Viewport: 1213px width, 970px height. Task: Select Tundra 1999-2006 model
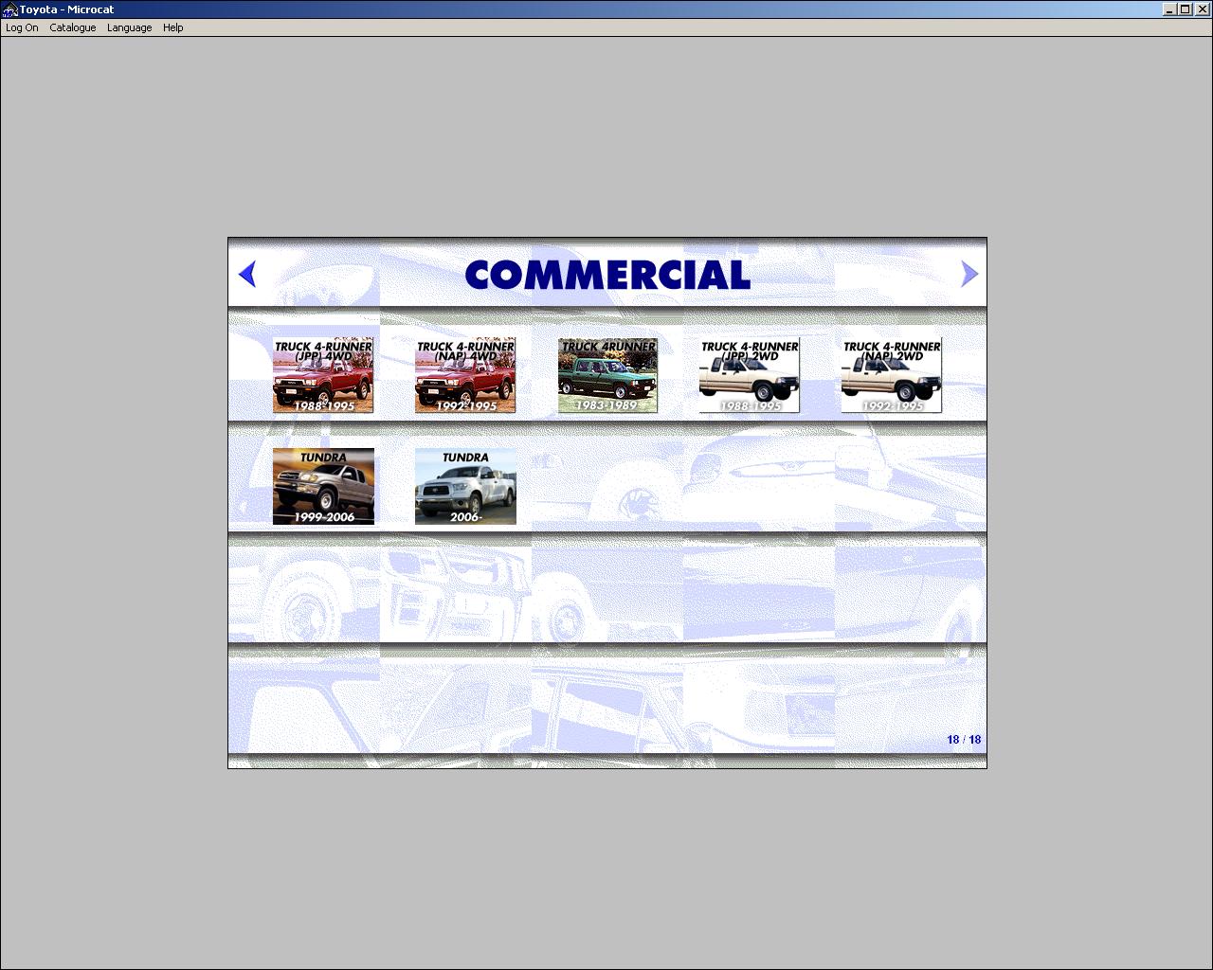tap(323, 486)
